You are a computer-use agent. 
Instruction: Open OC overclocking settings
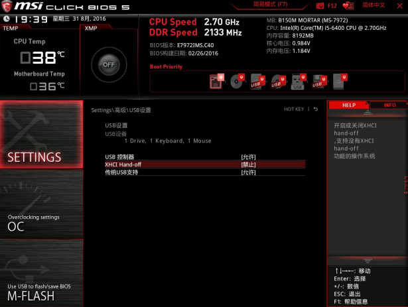(x=42, y=204)
